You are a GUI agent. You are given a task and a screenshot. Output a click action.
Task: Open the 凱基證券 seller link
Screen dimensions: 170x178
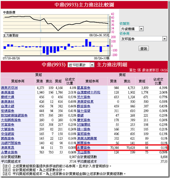(84, 88)
